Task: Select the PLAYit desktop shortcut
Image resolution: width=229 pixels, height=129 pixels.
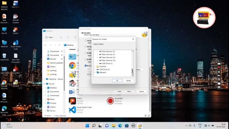Action: tap(15, 30)
